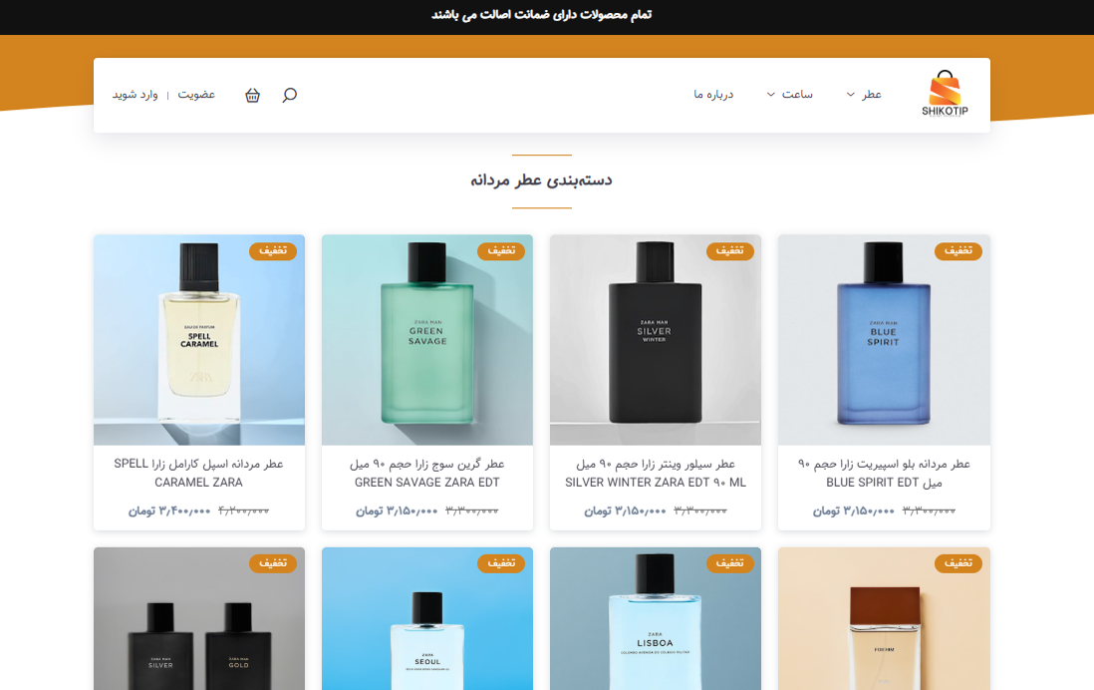Image resolution: width=1094 pixels, height=690 pixels.
Task: Click the SHIKOTIP logo
Action: click(x=945, y=94)
